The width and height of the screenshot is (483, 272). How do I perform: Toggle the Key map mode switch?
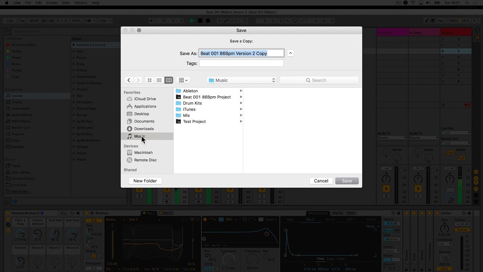click(441, 21)
